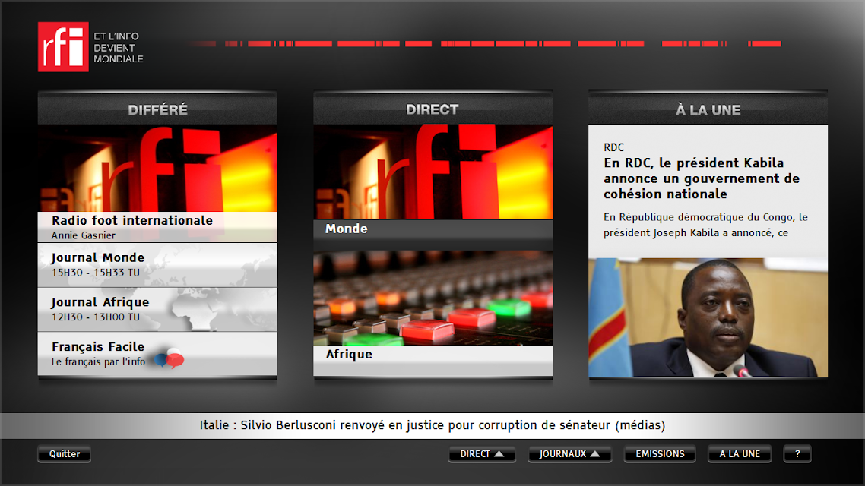Viewport: 865px width, 486px height.
Task: Select Journal Afrique 12H30 replay
Action: (x=157, y=309)
